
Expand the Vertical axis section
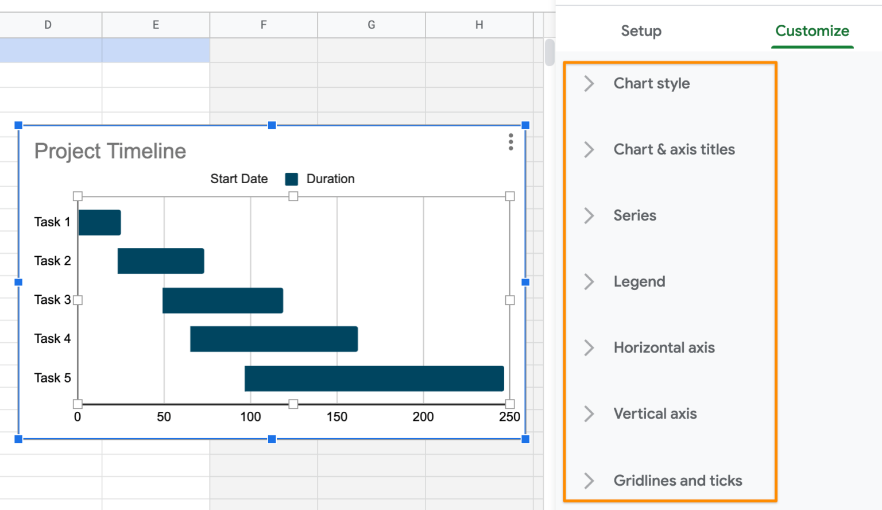655,414
